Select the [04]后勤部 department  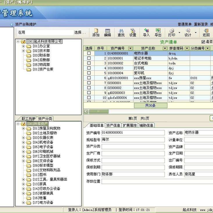[41, 60]
